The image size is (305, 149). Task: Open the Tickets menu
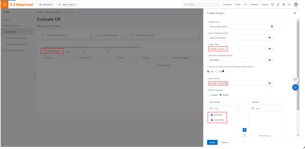(238, 5)
